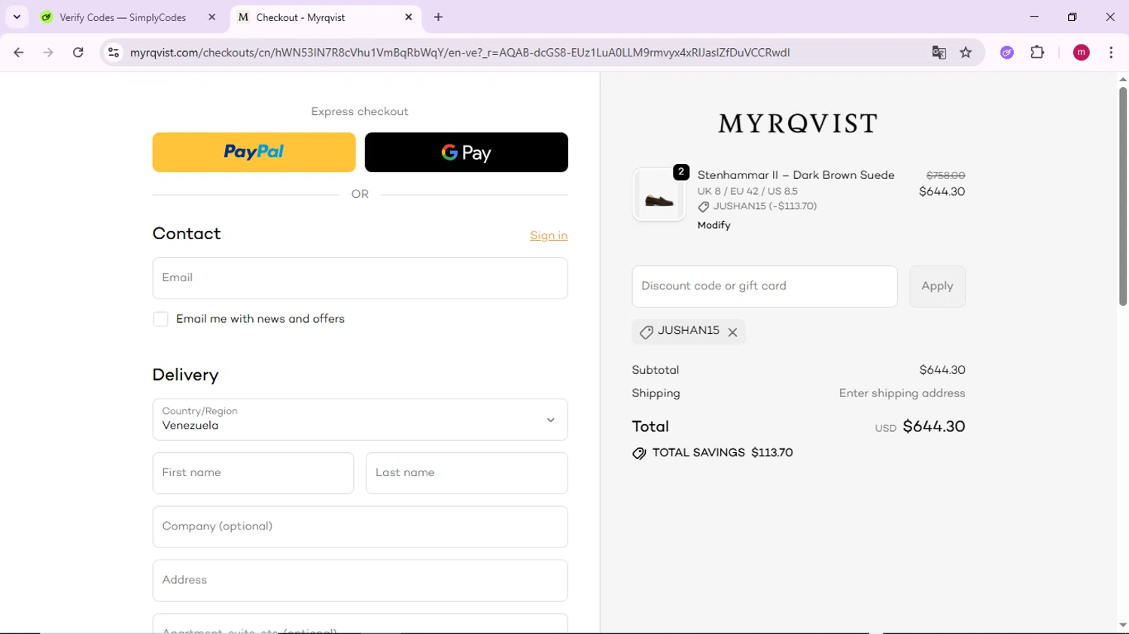View site information icon in address bar

pos(114,53)
